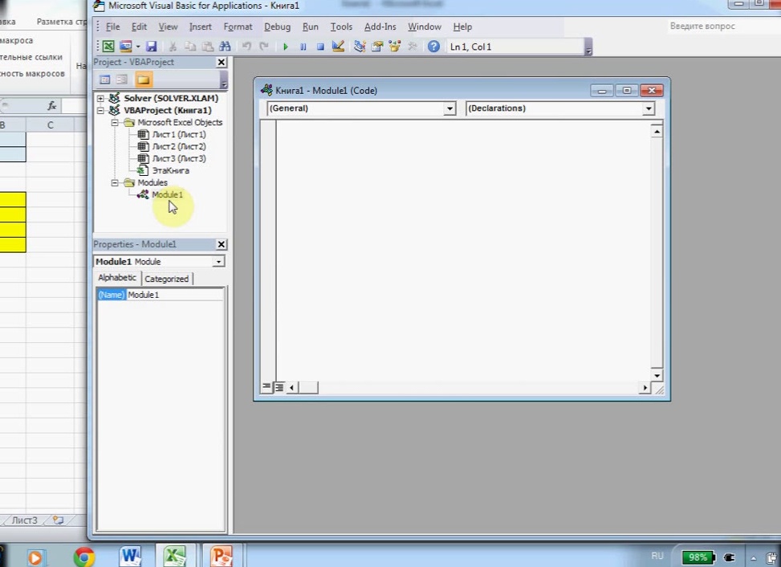Open the toolbar options arrow after Ln 1, Col 1

tap(588, 48)
